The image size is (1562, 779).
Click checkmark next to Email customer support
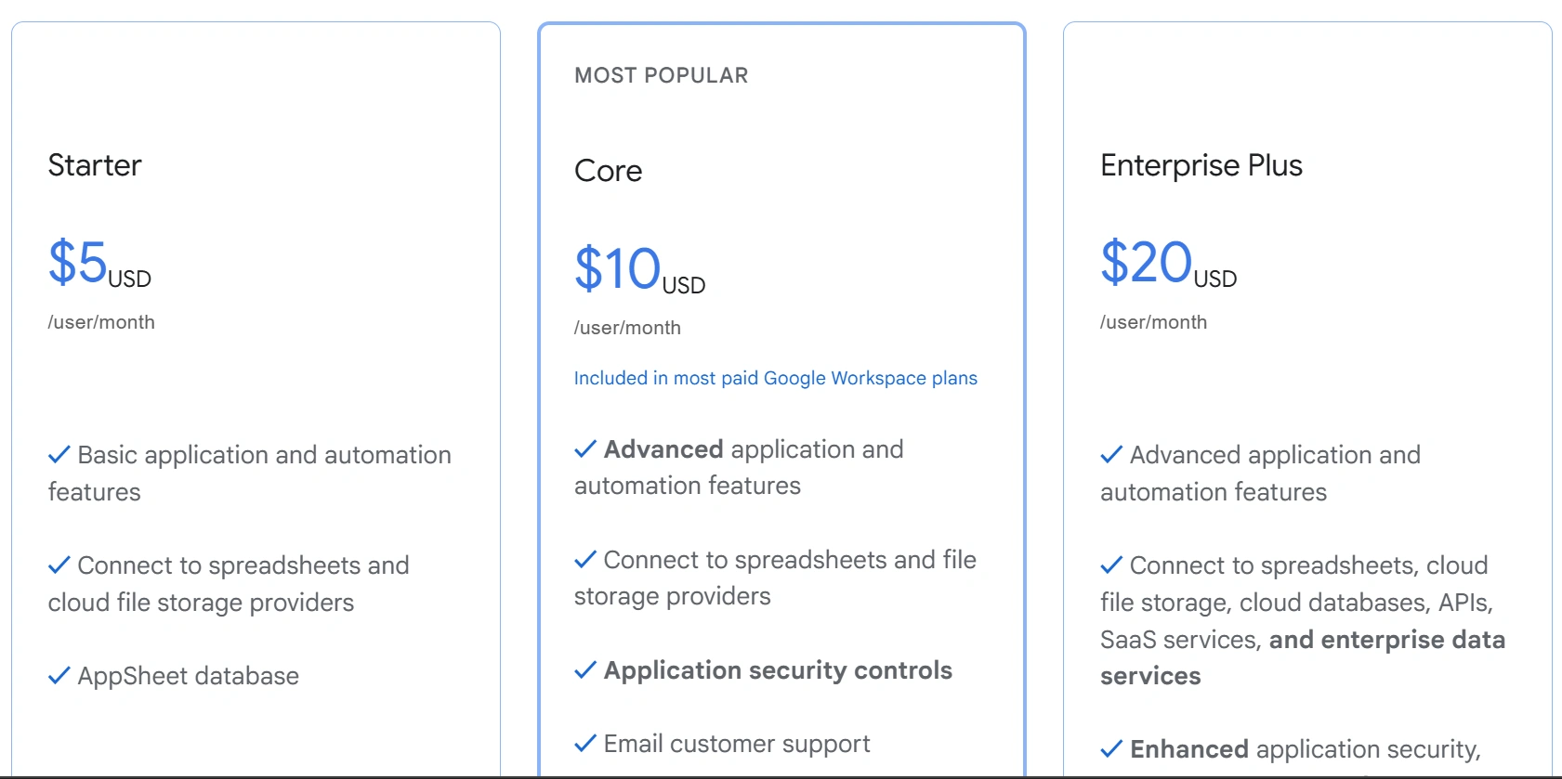(585, 744)
